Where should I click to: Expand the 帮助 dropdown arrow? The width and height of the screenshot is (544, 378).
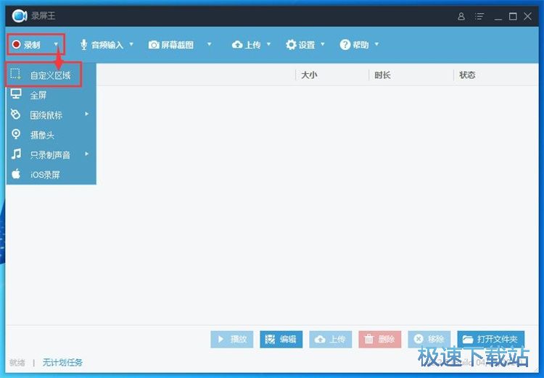pyautogui.click(x=376, y=44)
